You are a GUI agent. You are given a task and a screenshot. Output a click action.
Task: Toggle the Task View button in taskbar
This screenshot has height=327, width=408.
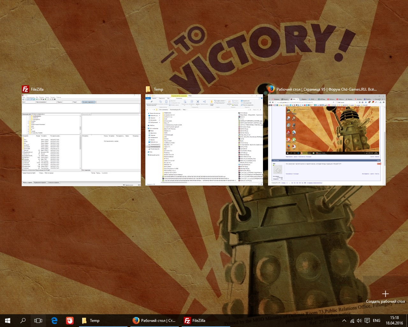click(x=38, y=321)
